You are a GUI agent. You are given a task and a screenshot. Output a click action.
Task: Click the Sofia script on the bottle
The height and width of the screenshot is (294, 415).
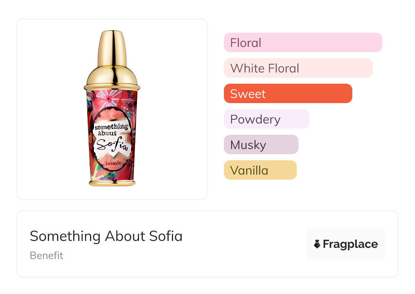112,145
